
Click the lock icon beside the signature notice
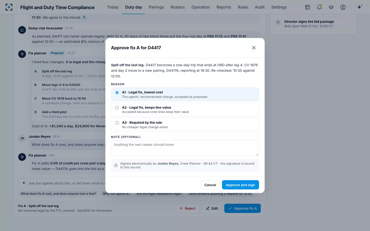click(x=116, y=166)
